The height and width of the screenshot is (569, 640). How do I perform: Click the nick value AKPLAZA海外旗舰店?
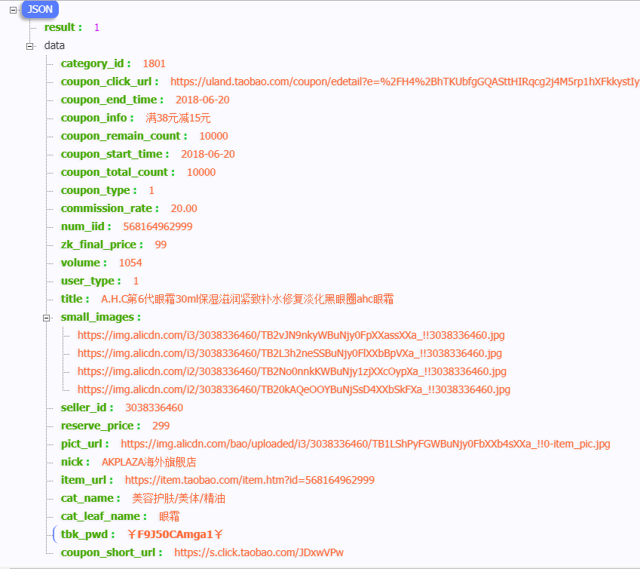tap(149, 462)
